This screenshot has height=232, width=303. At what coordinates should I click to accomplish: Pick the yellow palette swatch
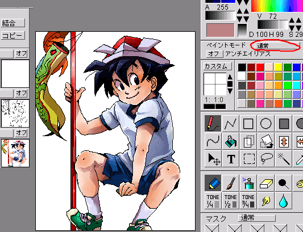pos(278,68)
